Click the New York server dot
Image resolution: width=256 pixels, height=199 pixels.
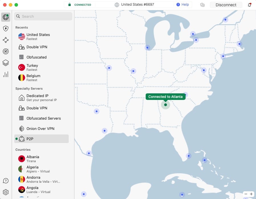pyautogui.click(x=223, y=56)
